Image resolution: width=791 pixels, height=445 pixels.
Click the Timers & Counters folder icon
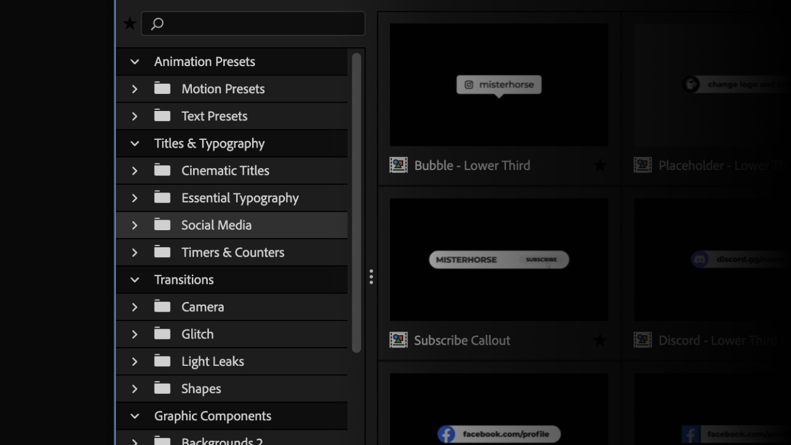tap(162, 252)
